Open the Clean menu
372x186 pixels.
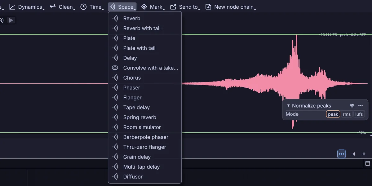[62, 7]
